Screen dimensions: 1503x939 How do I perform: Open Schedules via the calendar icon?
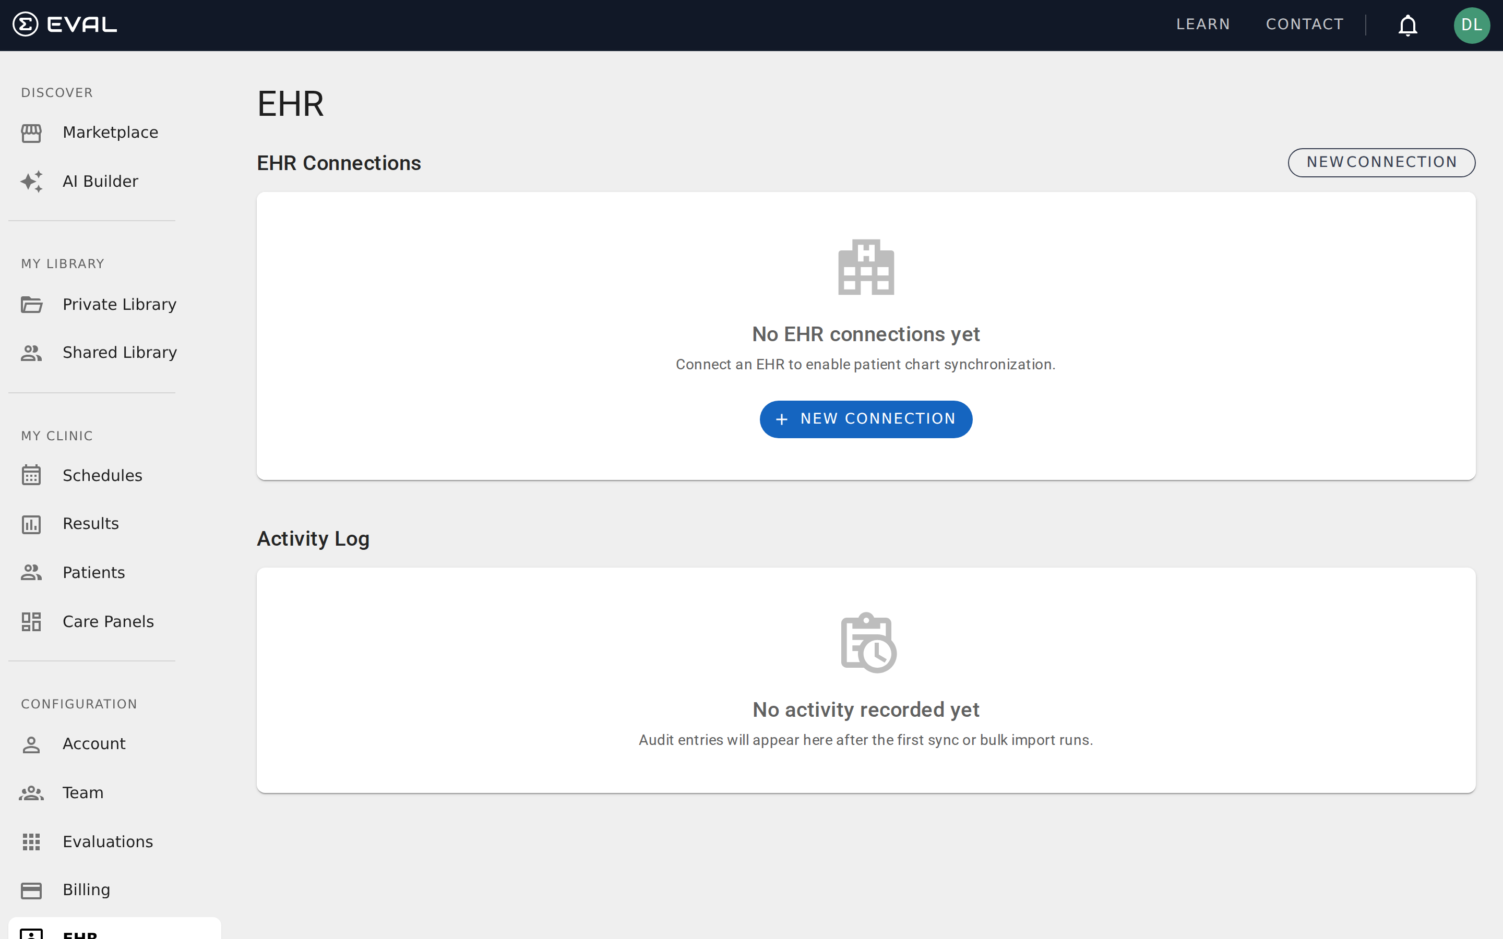click(32, 476)
